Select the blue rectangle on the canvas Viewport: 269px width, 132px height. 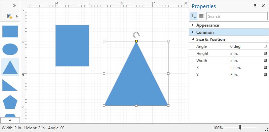(x=72, y=45)
